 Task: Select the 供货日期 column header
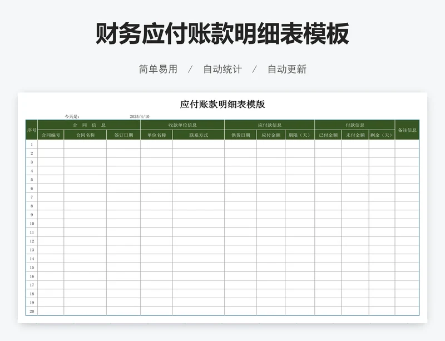click(x=241, y=135)
